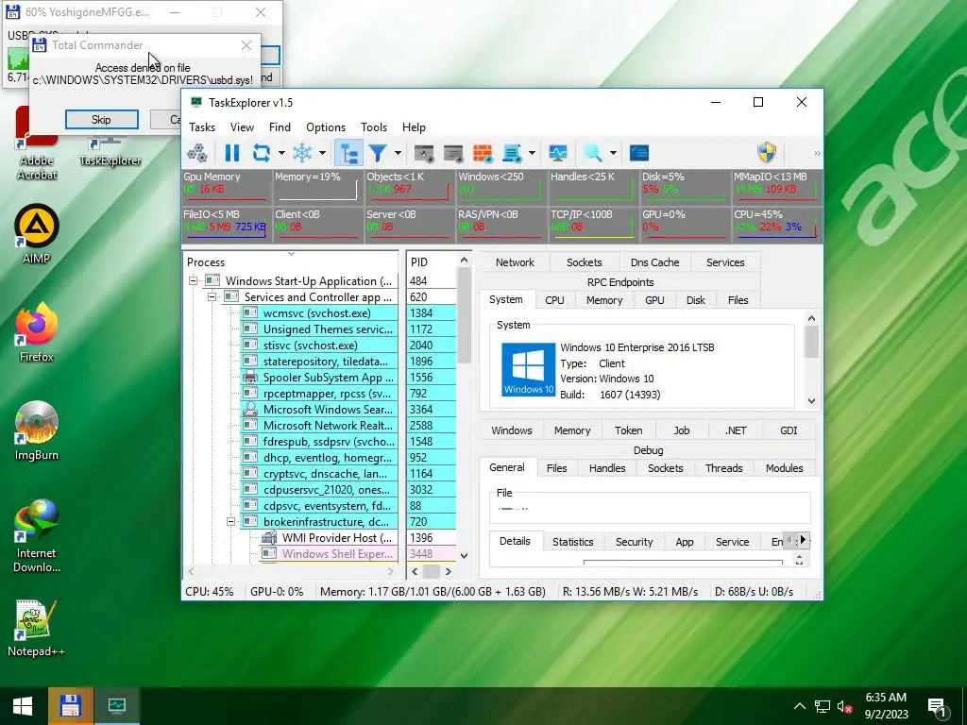Open the View menu
The width and height of the screenshot is (967, 725).
point(242,127)
